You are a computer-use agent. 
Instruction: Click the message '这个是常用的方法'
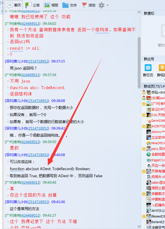pos(24,209)
